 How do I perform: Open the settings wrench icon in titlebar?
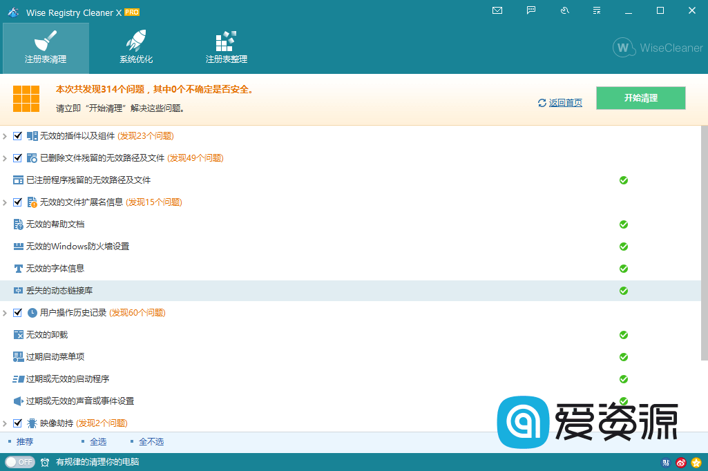click(x=564, y=10)
